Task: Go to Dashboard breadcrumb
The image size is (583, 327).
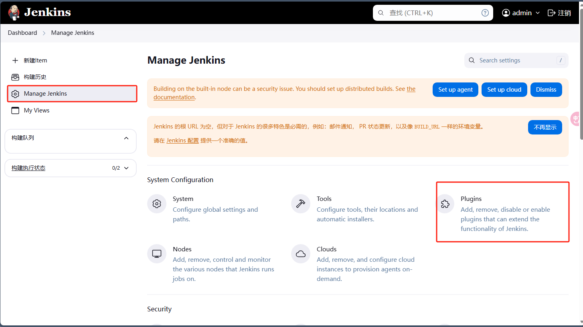Action: 22,33
